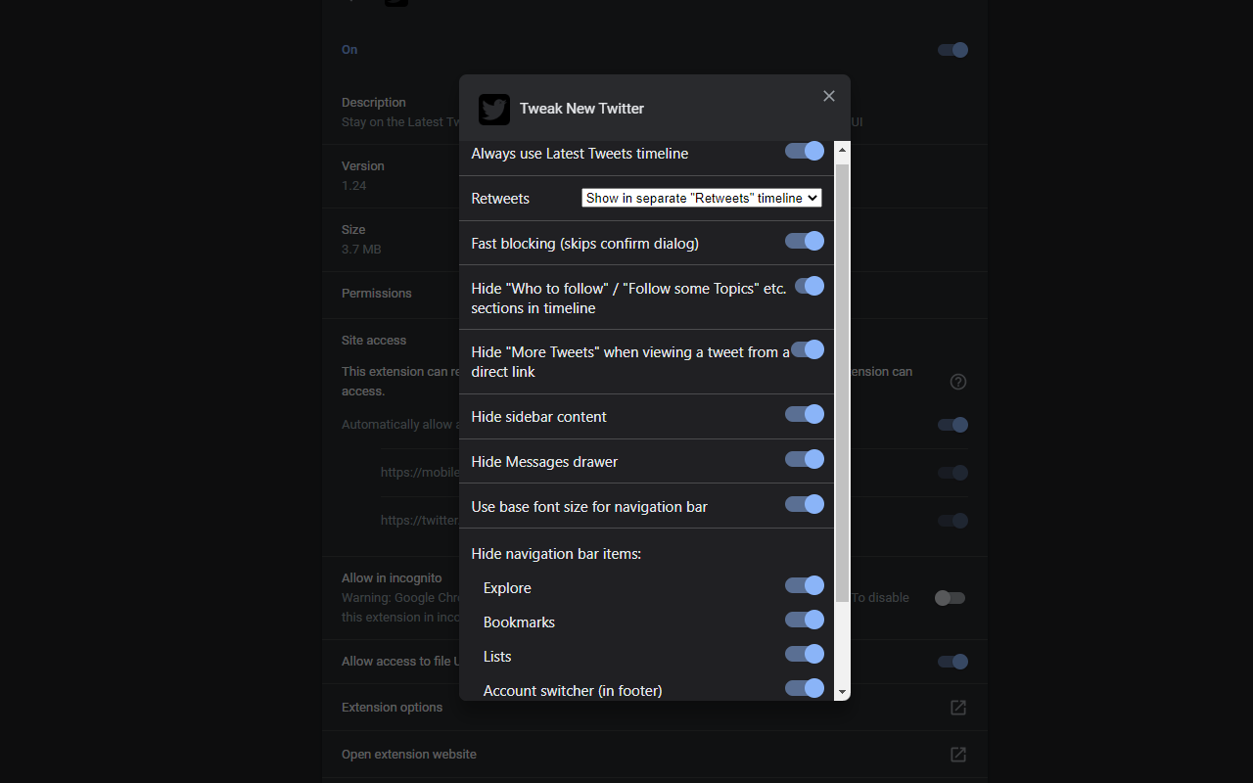Toggle the extension On switch in background
The height and width of the screenshot is (783, 1253).
pos(952,50)
